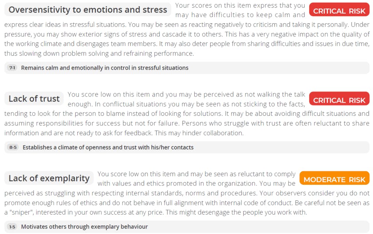Select the Oversensitivity to emotions and stress heading
Viewport: 373px width, 234px height.
pos(88,10)
